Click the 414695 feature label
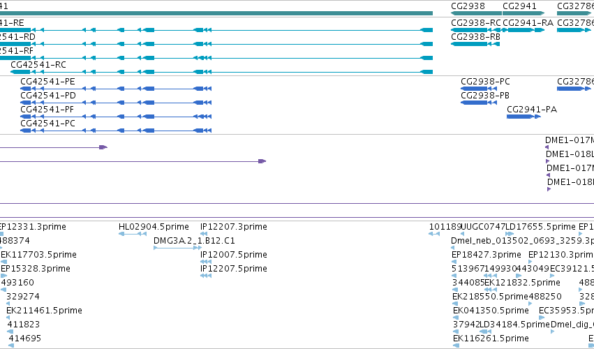Screen dimensions: 594x349 point(25,338)
